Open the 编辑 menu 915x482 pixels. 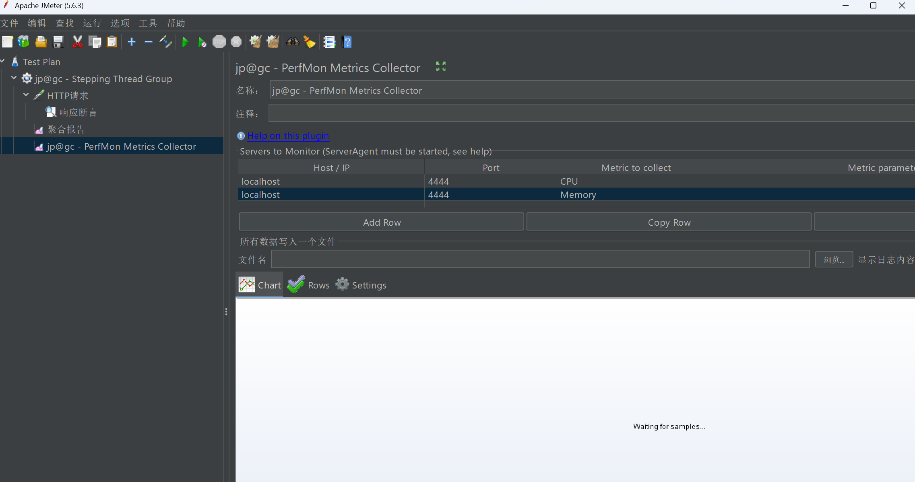(37, 23)
